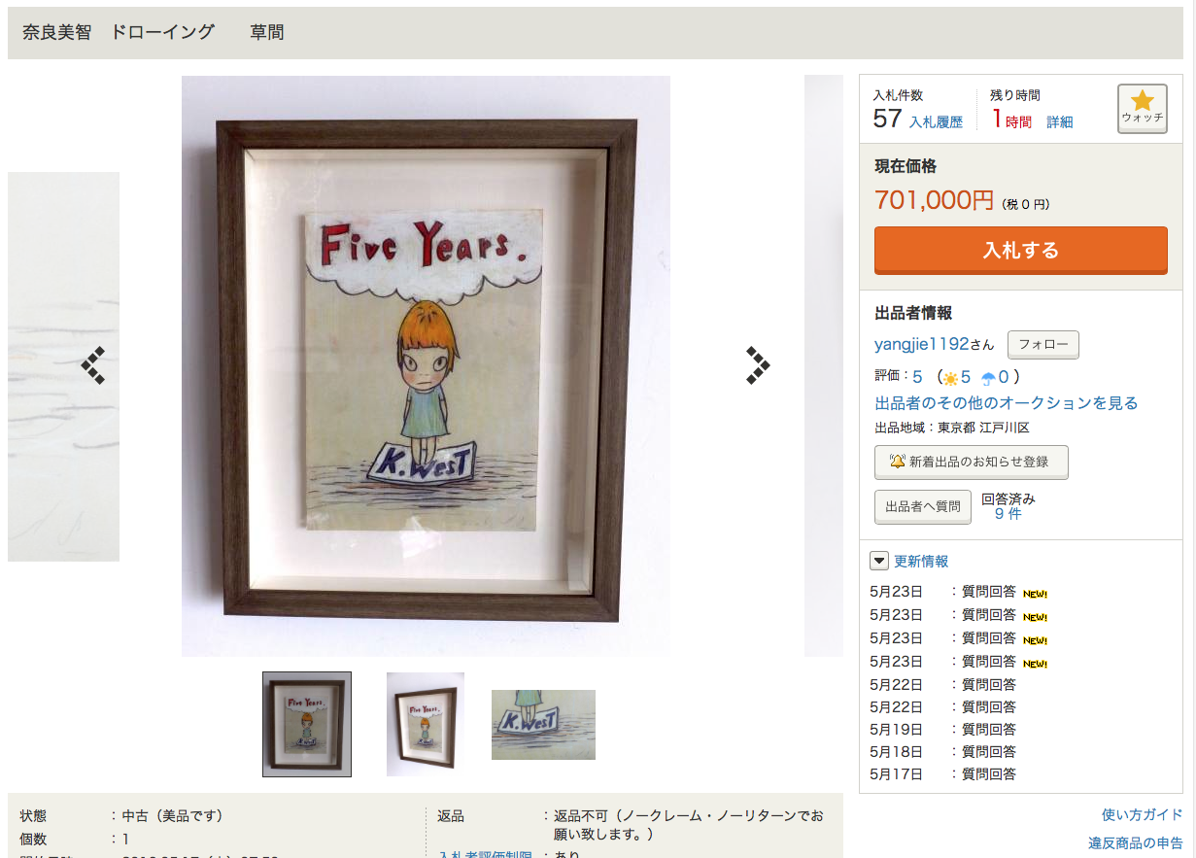
Task: Click the sun good rating icon
Action: pos(949,378)
